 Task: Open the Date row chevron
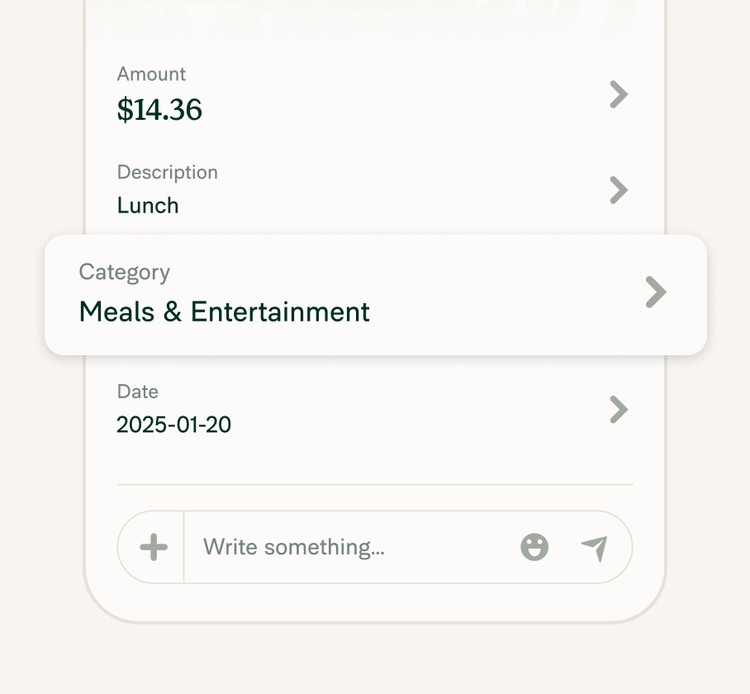pyautogui.click(x=619, y=410)
